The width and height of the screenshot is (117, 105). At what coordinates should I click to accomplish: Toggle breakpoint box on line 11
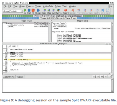(x=5, y=55)
